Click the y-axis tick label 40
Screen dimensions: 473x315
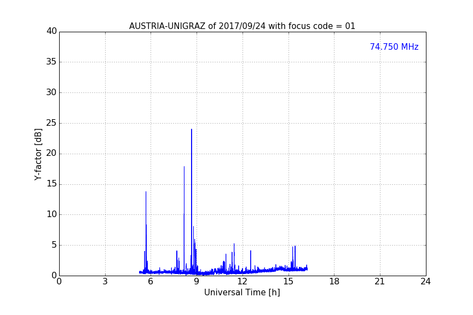coord(51,31)
